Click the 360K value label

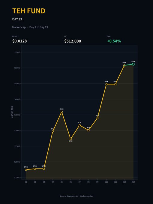62,109
